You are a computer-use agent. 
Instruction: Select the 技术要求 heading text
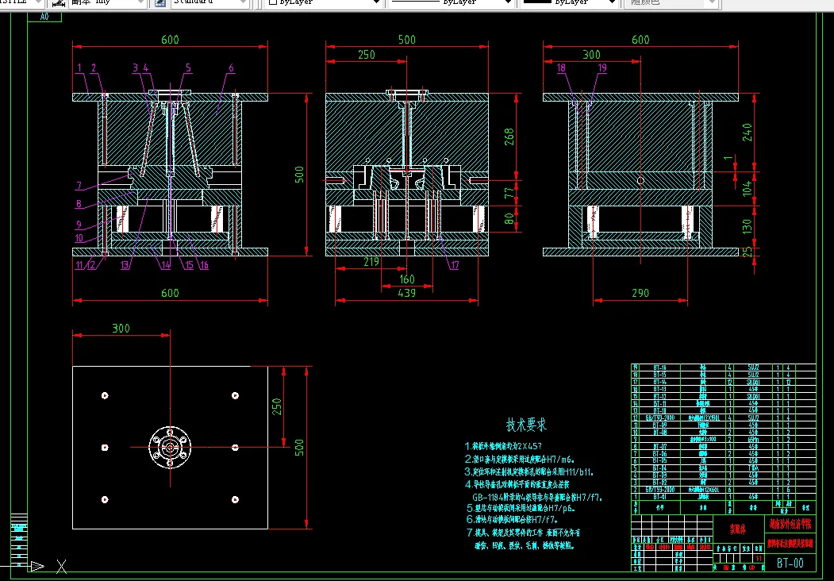click(x=527, y=425)
